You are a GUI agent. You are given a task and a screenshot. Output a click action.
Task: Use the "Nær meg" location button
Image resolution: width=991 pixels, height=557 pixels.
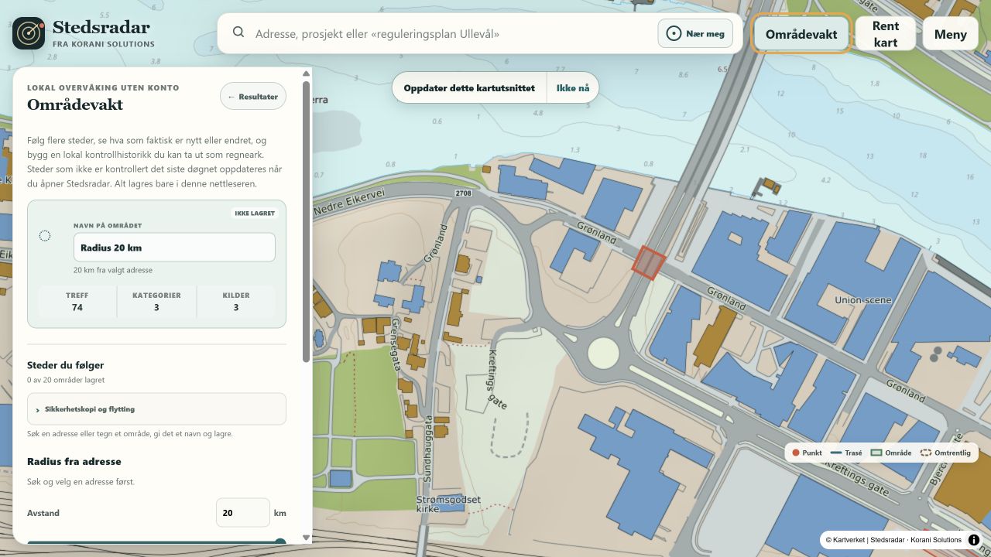click(695, 33)
